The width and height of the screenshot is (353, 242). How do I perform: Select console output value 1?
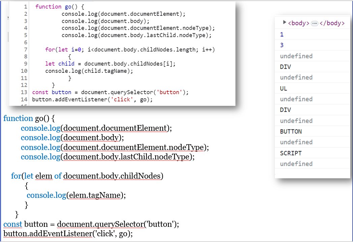click(x=282, y=34)
